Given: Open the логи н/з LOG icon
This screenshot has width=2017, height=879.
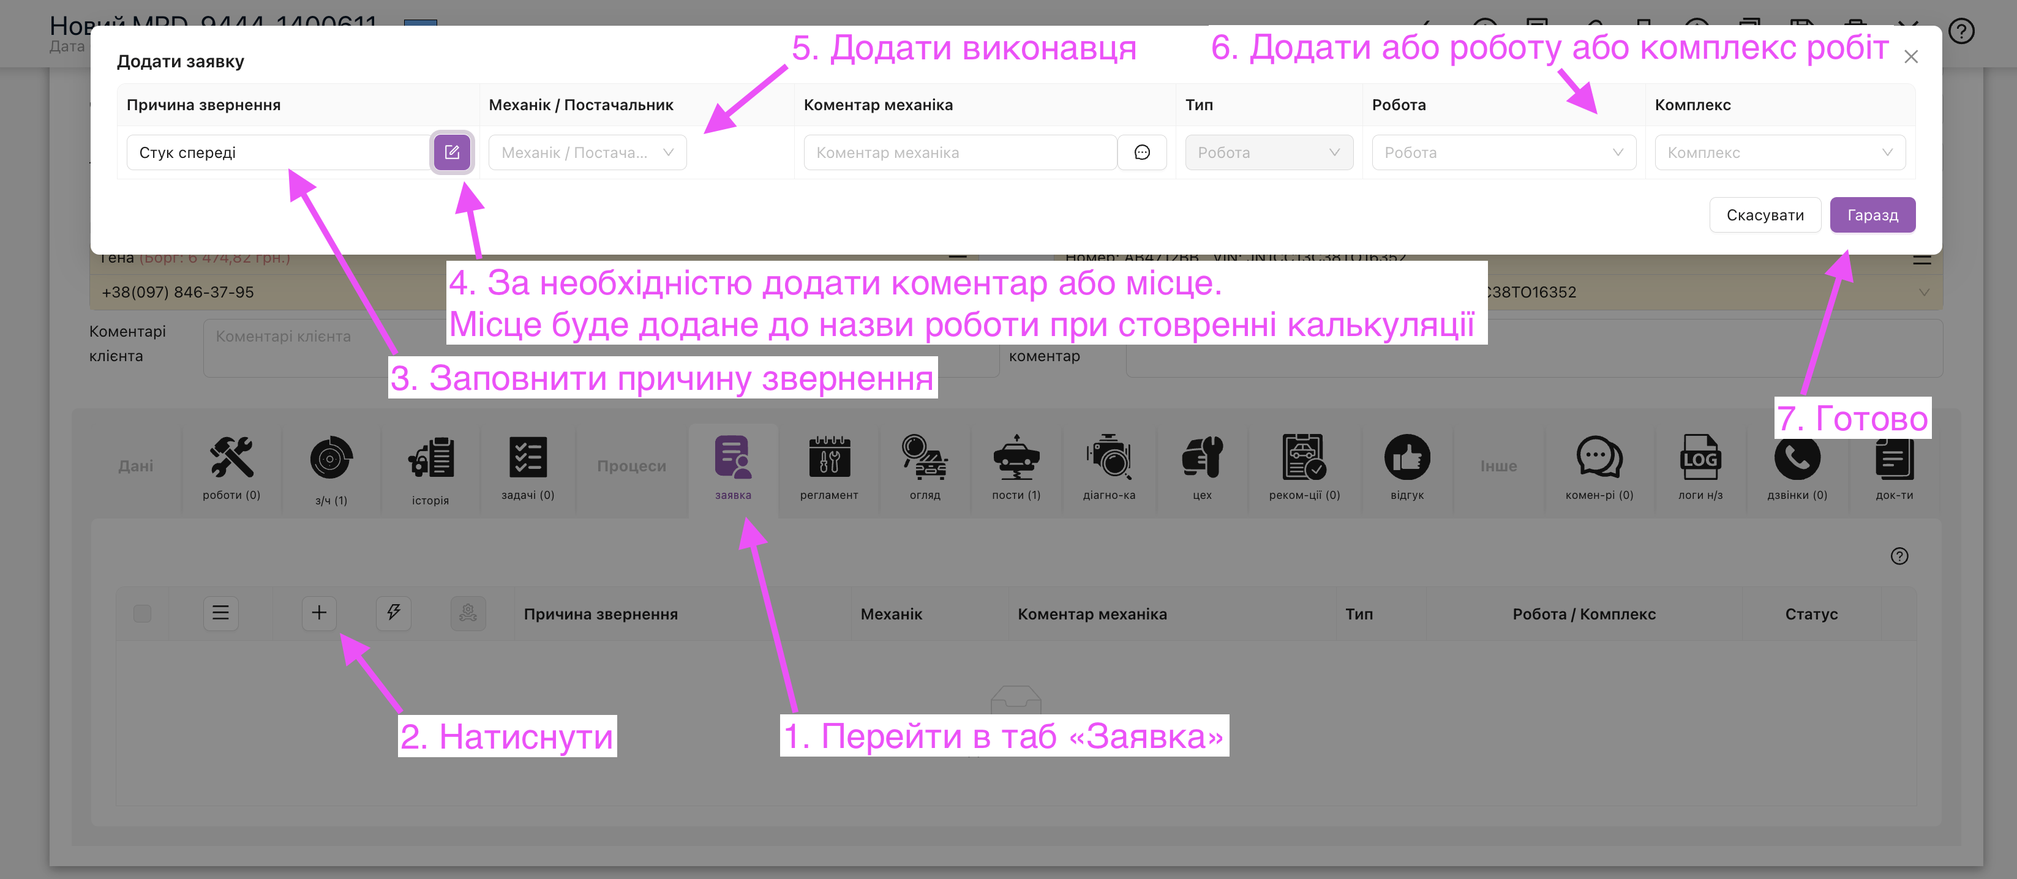Looking at the screenshot, I should pyautogui.click(x=1700, y=467).
